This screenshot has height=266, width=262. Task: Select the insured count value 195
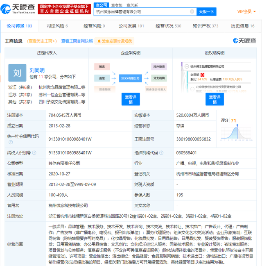pyautogui.click(x=180, y=195)
